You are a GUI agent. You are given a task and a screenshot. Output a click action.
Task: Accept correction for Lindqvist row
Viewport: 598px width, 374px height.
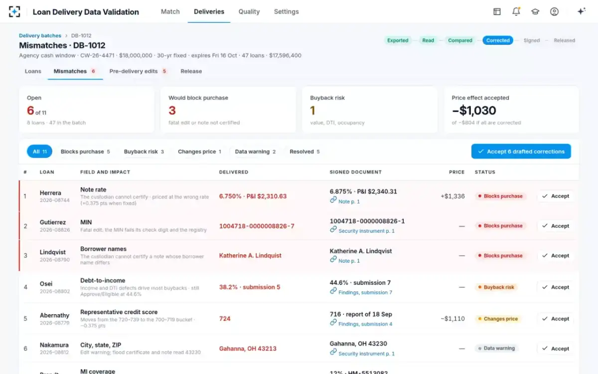(x=555, y=255)
